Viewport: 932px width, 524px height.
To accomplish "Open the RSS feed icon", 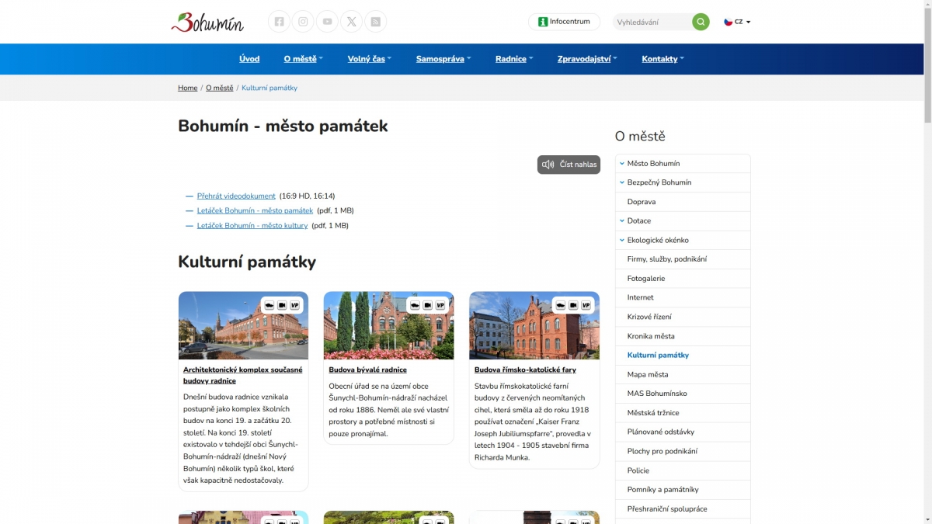I will (375, 22).
